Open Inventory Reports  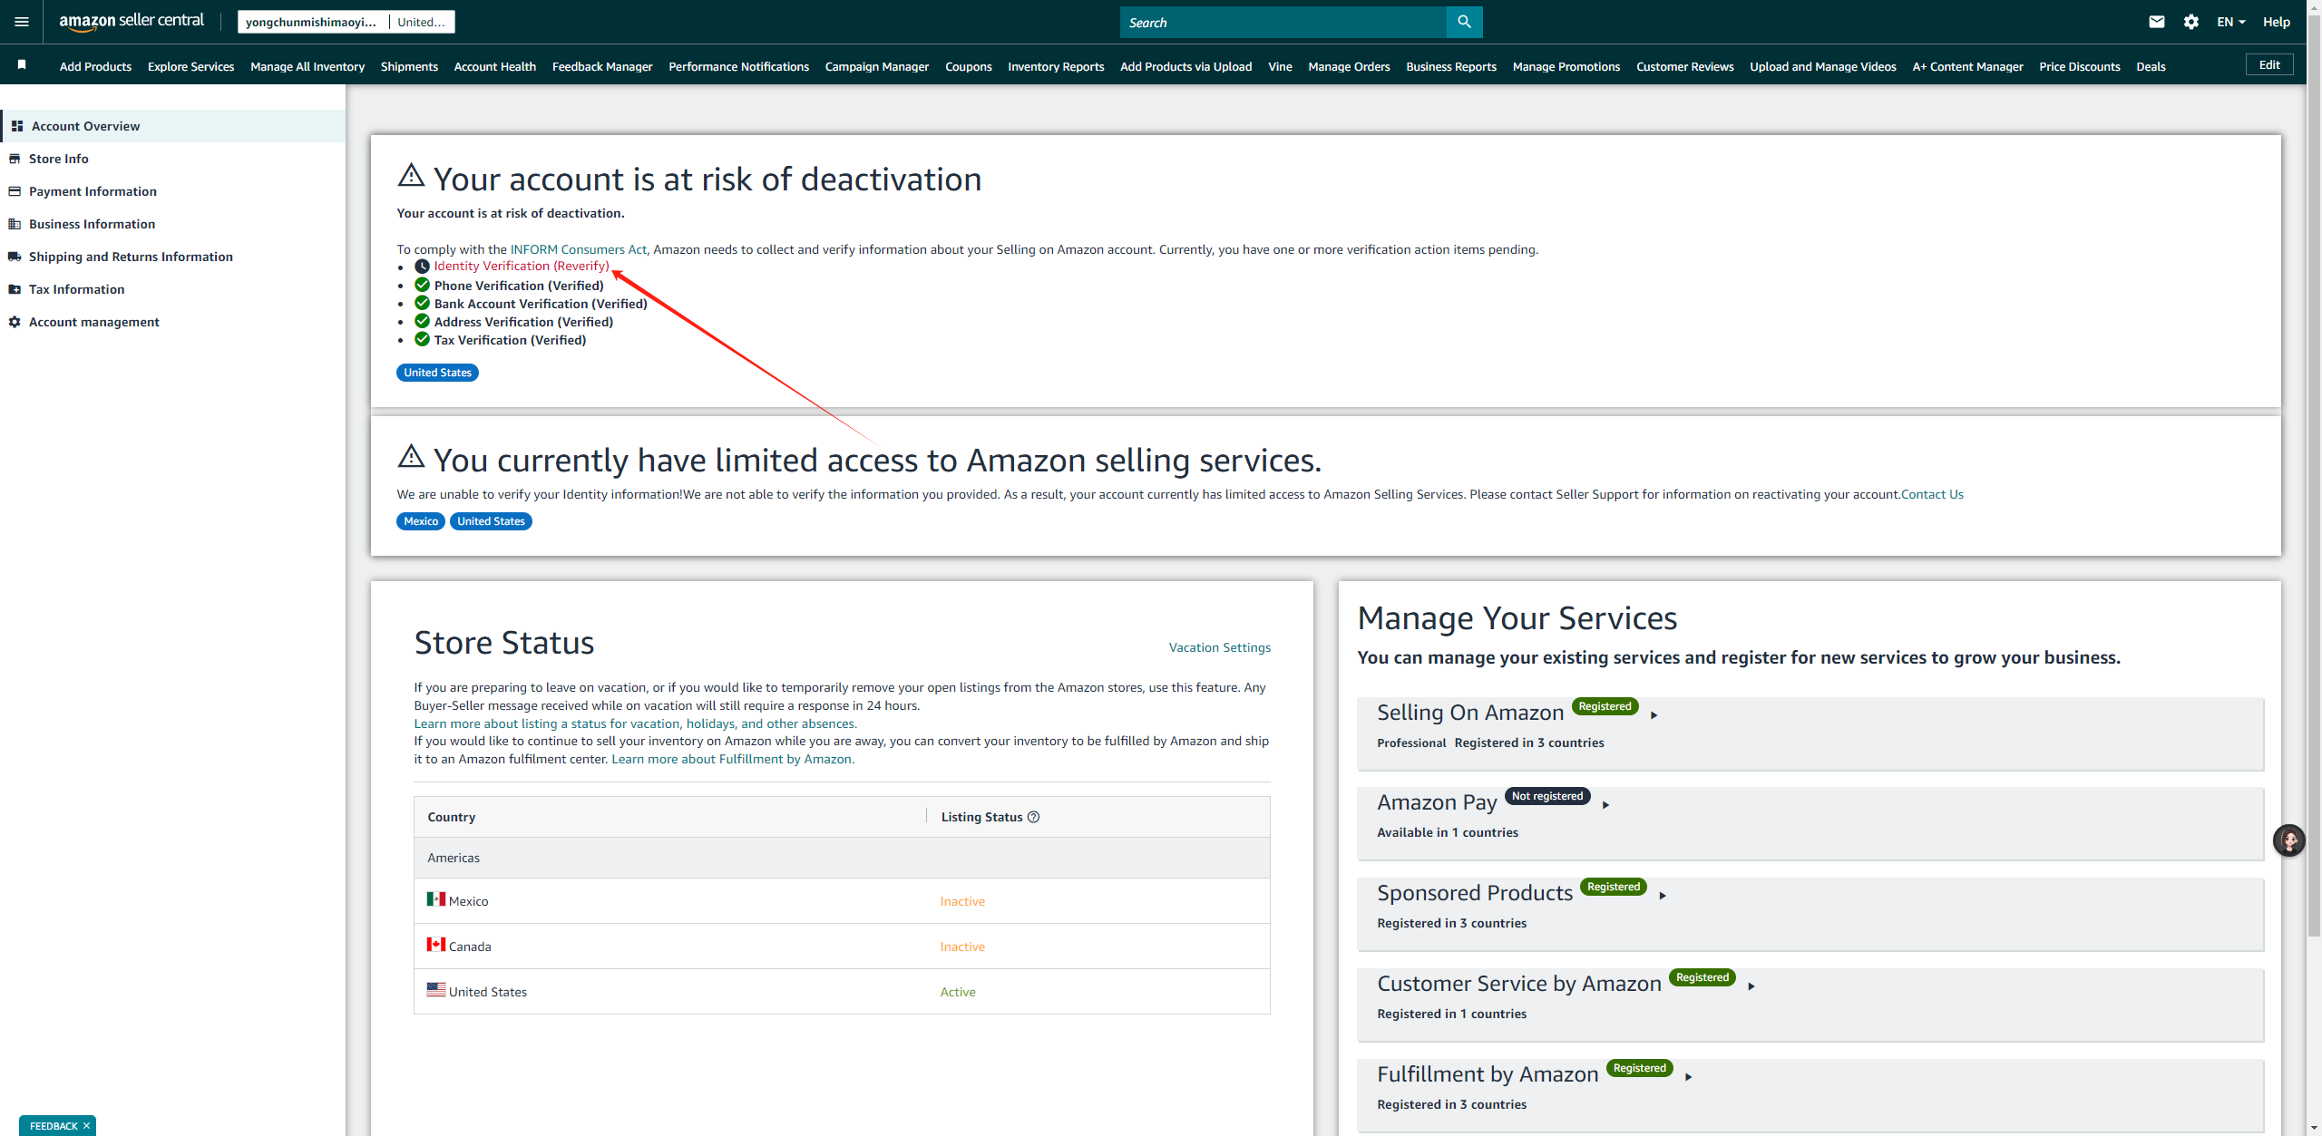click(1056, 66)
